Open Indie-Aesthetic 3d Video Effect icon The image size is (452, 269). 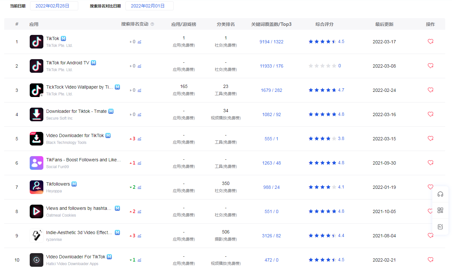[x=37, y=236]
